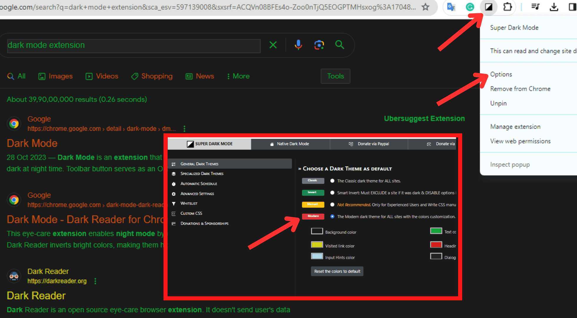
Task: Select the Smart Invert radio option
Action: click(332, 193)
